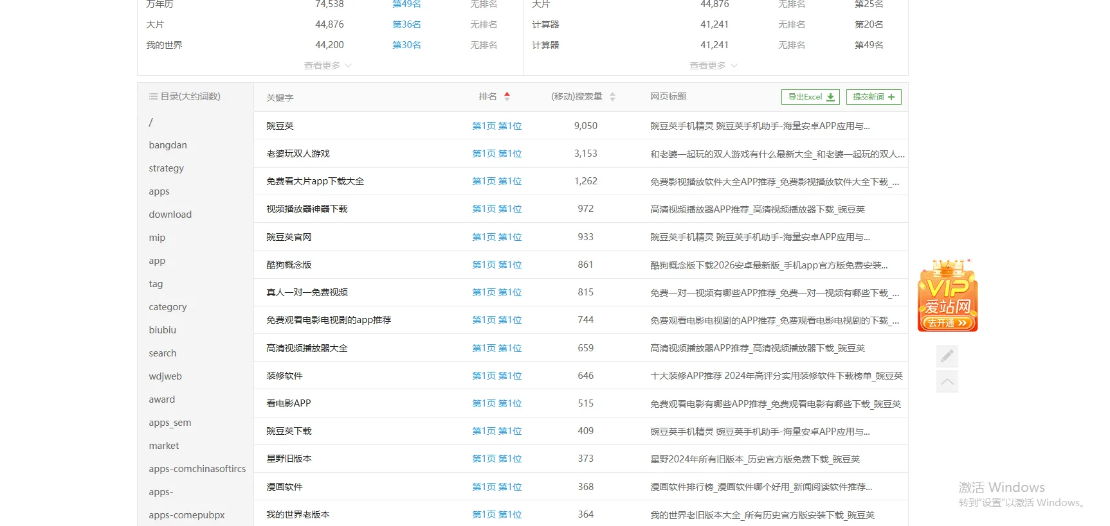Select the apps directory entry
1110x526 pixels.
(159, 191)
